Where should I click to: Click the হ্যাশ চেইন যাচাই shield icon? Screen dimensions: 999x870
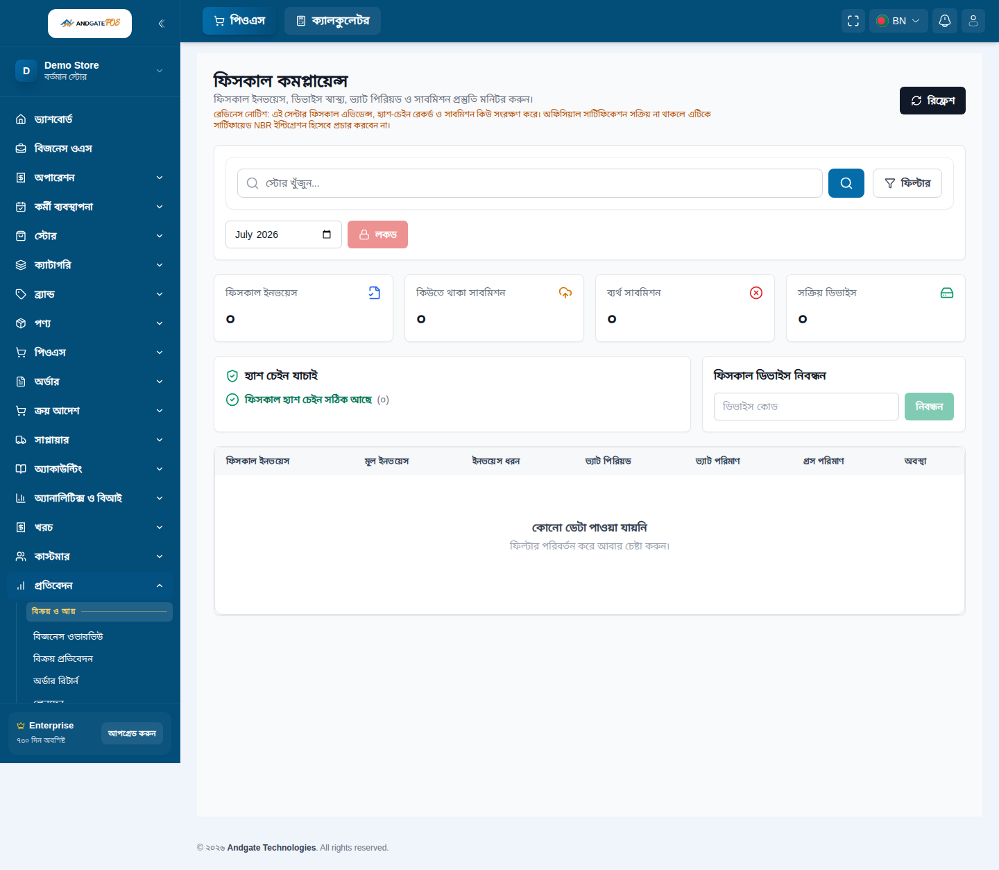232,376
